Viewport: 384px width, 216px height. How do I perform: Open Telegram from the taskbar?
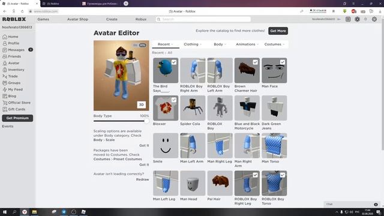click(64, 212)
